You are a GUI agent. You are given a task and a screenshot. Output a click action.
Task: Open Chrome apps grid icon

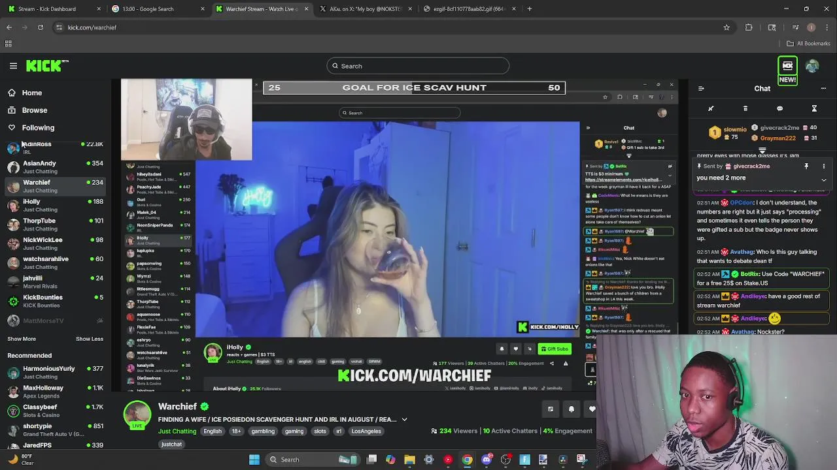tap(9, 44)
